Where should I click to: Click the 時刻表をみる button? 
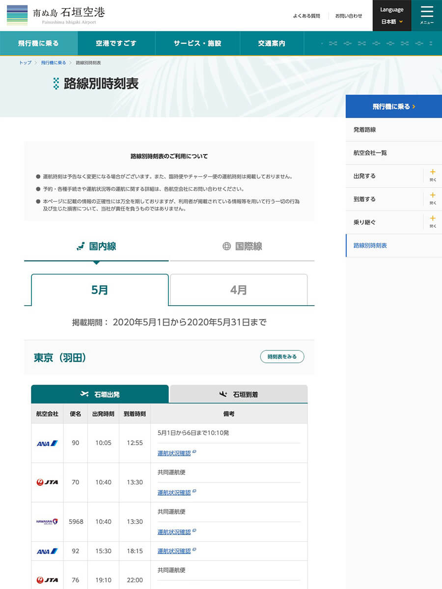coord(282,357)
